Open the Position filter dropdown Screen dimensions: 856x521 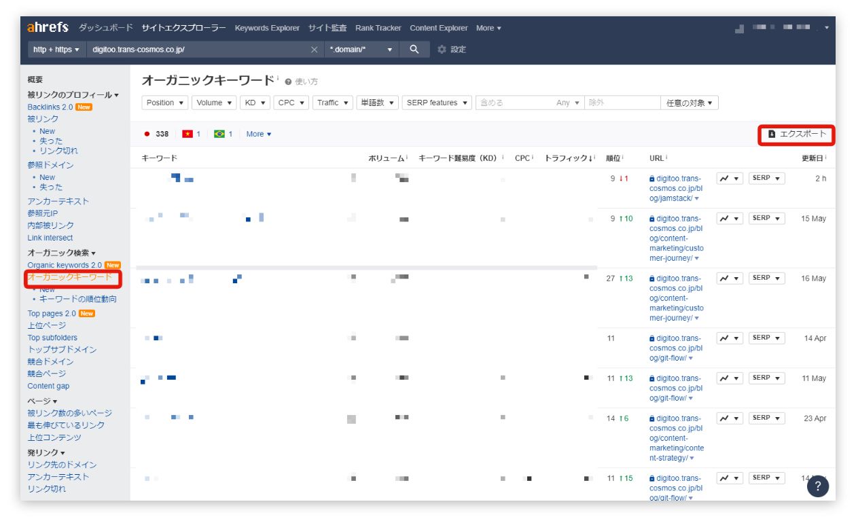pyautogui.click(x=165, y=103)
